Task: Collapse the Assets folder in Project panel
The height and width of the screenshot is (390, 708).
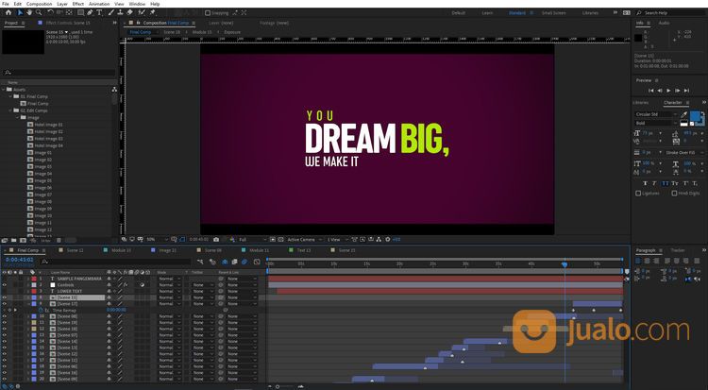Action: coord(5,89)
